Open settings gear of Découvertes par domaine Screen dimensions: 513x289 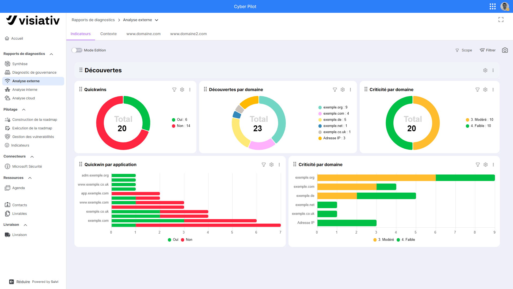(x=343, y=90)
